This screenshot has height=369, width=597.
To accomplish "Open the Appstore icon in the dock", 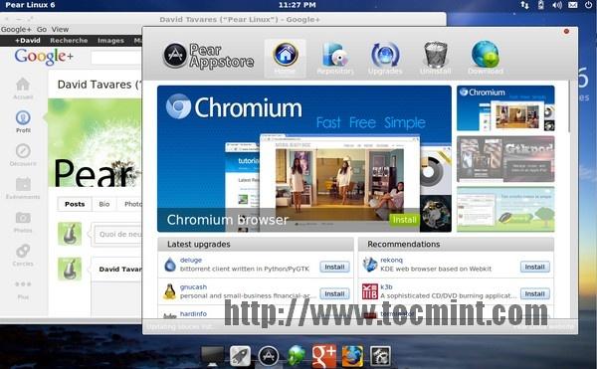I will [x=269, y=356].
